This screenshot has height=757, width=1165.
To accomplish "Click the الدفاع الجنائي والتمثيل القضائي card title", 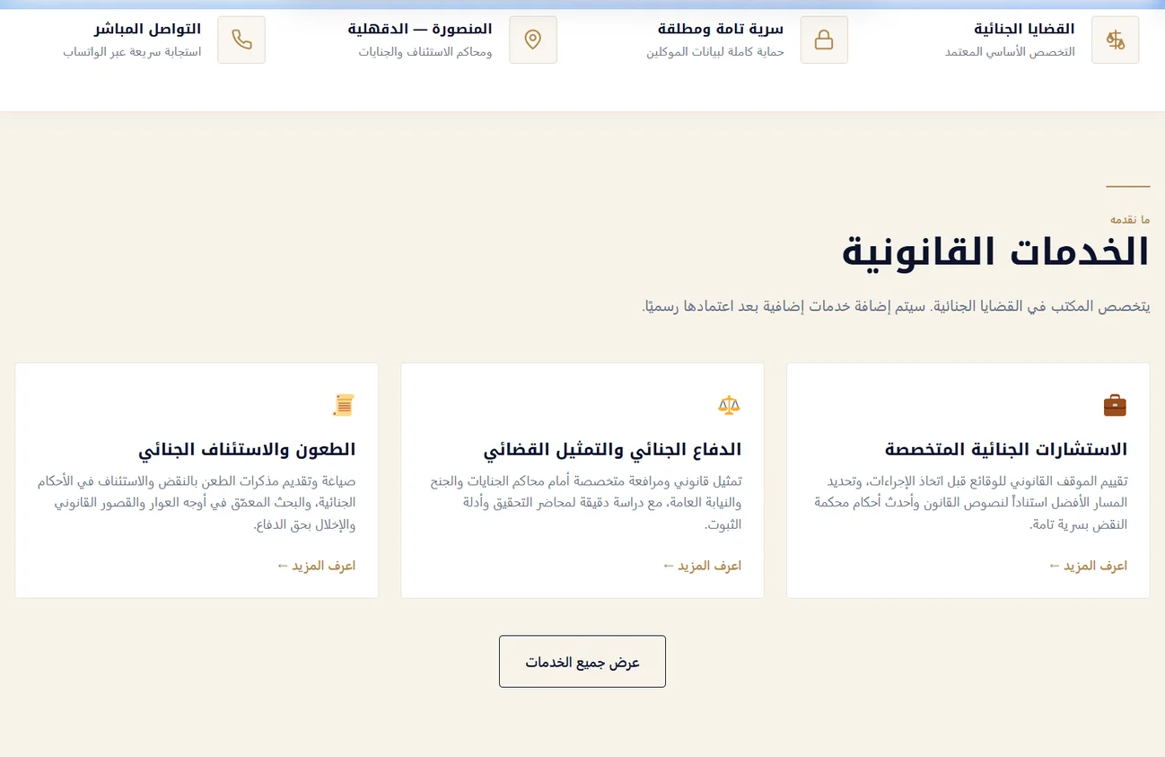I will [613, 449].
